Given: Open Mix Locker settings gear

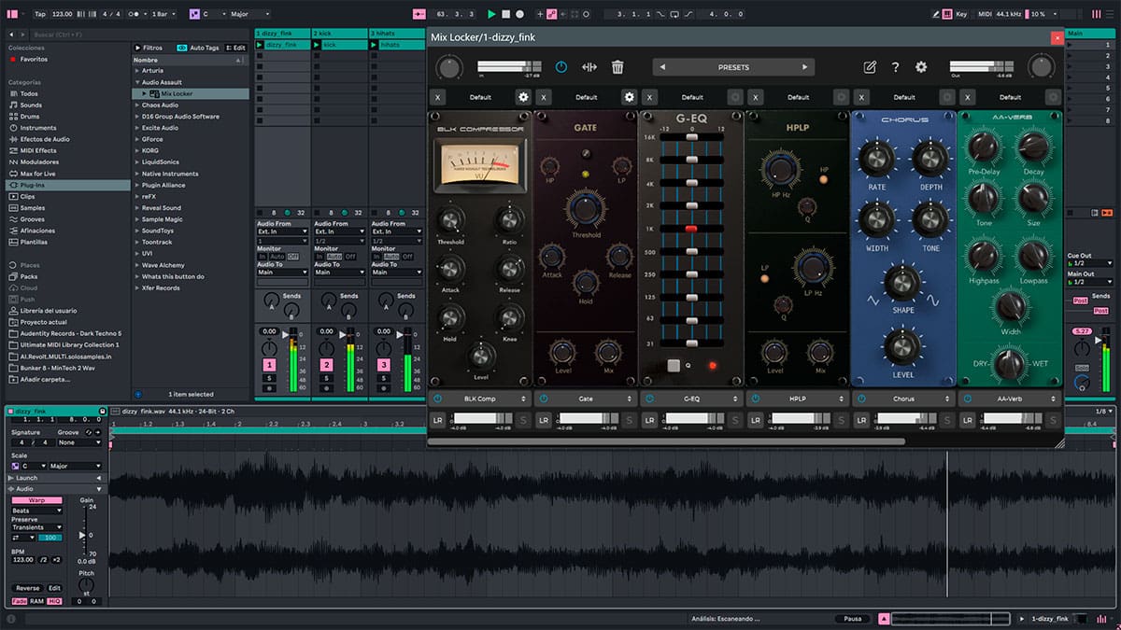Looking at the screenshot, I should tap(921, 67).
